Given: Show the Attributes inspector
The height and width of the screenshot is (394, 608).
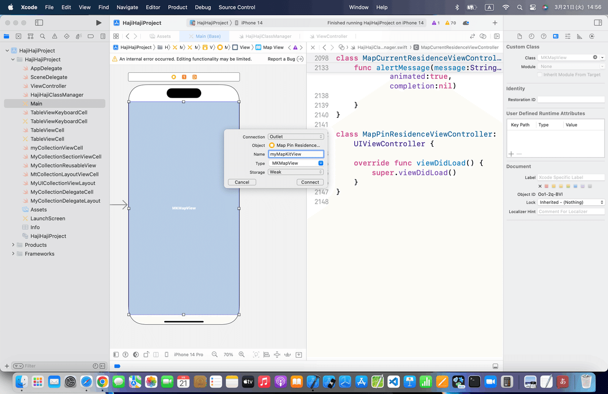Looking at the screenshot, I should tap(568, 36).
